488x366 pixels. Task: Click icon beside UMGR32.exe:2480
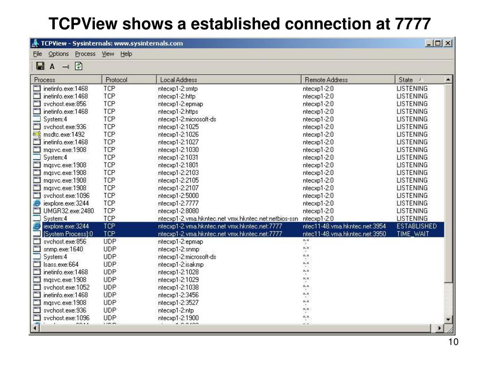pyautogui.click(x=37, y=211)
